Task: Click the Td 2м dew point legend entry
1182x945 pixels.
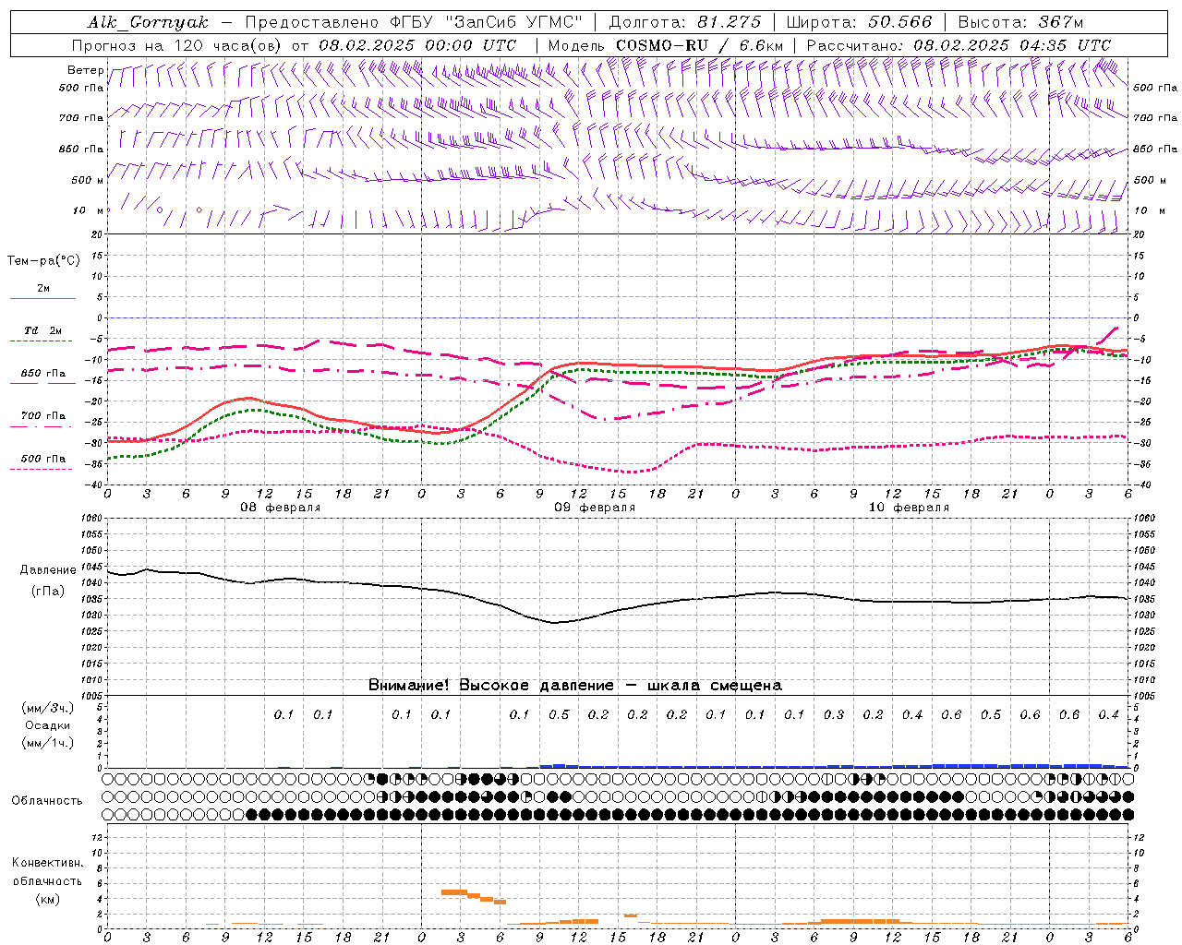Action: [x=43, y=330]
